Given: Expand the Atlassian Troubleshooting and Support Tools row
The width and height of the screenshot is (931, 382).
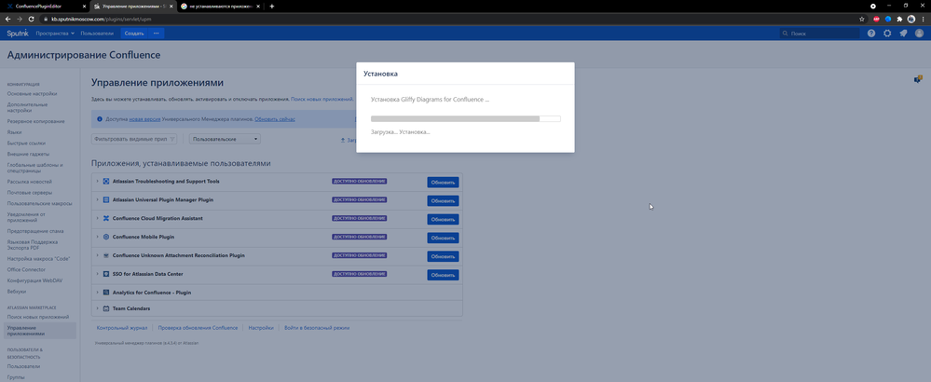Looking at the screenshot, I should click(x=97, y=181).
